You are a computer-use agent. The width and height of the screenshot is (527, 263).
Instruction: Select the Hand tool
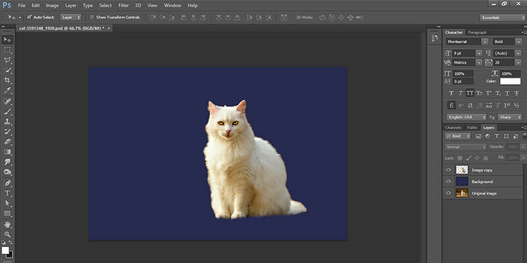(7, 224)
